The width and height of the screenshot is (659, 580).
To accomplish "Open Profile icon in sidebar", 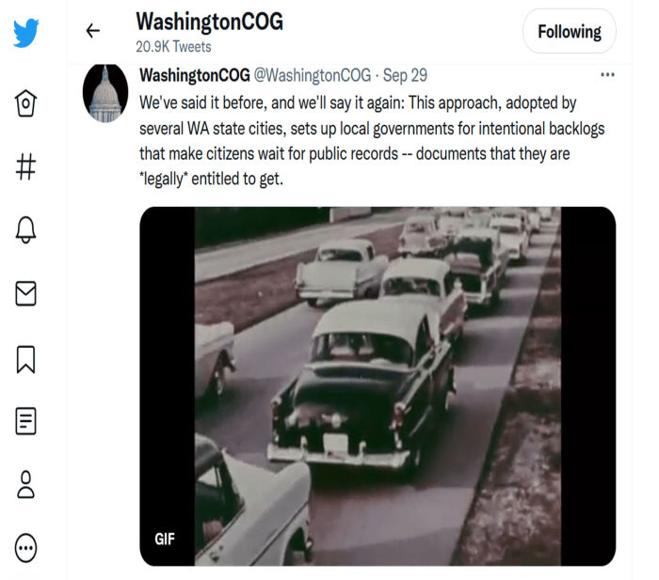I will coord(26,484).
